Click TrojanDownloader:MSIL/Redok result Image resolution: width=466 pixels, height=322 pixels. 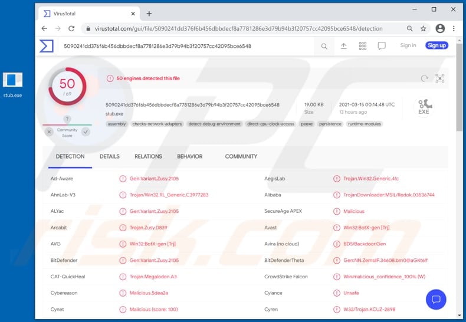click(x=389, y=195)
